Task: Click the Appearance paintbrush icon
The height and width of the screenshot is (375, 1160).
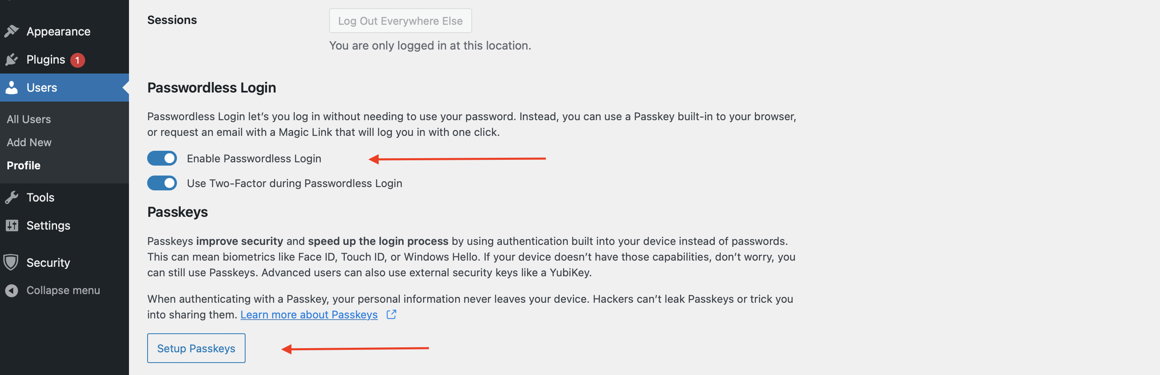Action: coord(12,31)
